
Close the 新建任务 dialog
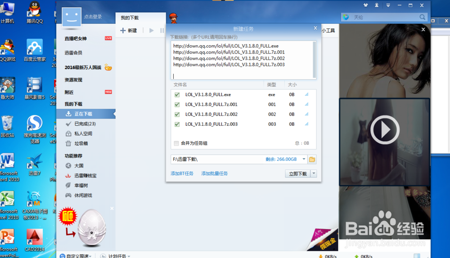pos(315,28)
